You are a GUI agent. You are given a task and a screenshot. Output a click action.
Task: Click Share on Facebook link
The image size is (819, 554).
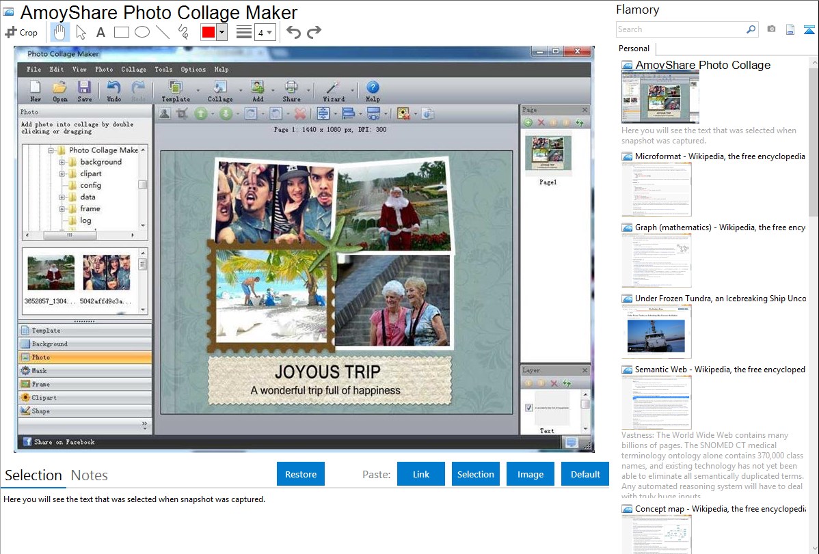(64, 442)
